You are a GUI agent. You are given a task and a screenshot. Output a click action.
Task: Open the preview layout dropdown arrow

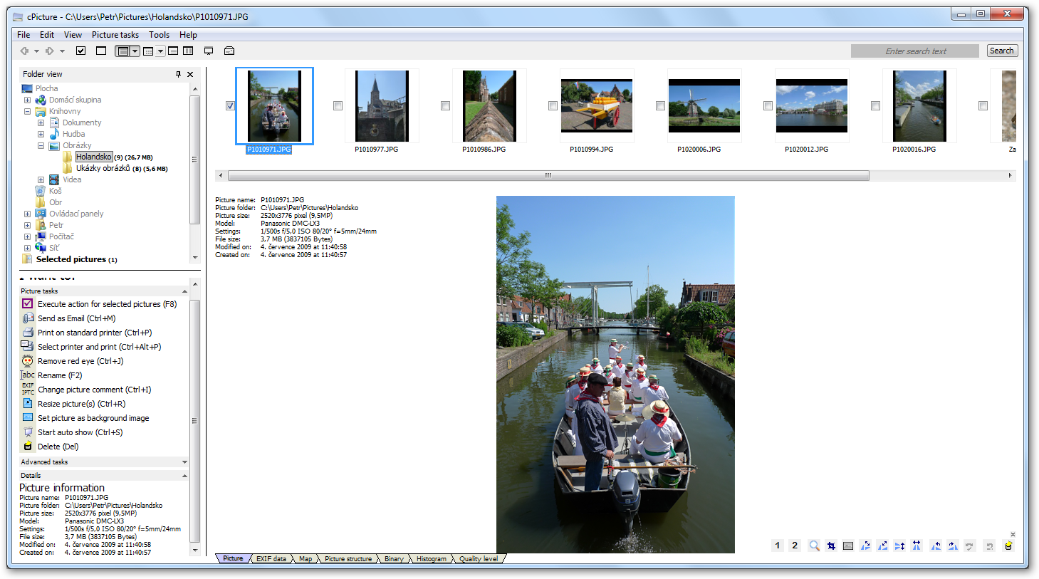pyautogui.click(x=135, y=51)
